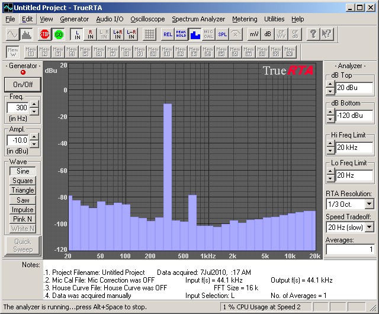Toggle the PEAK HOLD toolbar icon
Image resolution: width=379 pixels, height=314 pixels.
coord(182,34)
